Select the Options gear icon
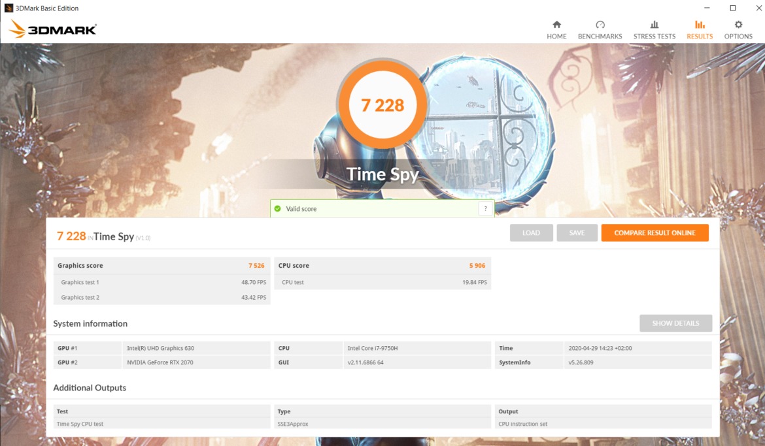Screen dimensions: 765x446 pos(738,25)
